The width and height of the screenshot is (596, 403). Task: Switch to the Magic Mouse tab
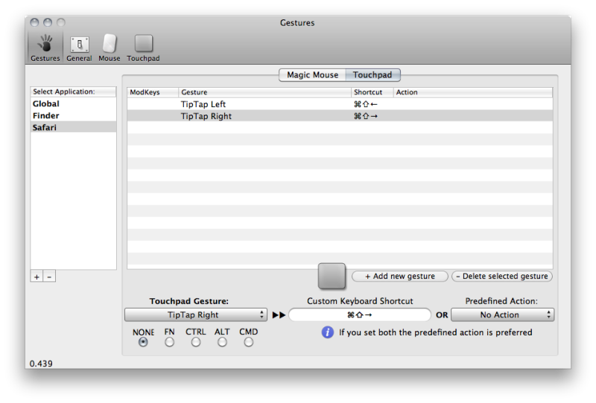(x=312, y=75)
